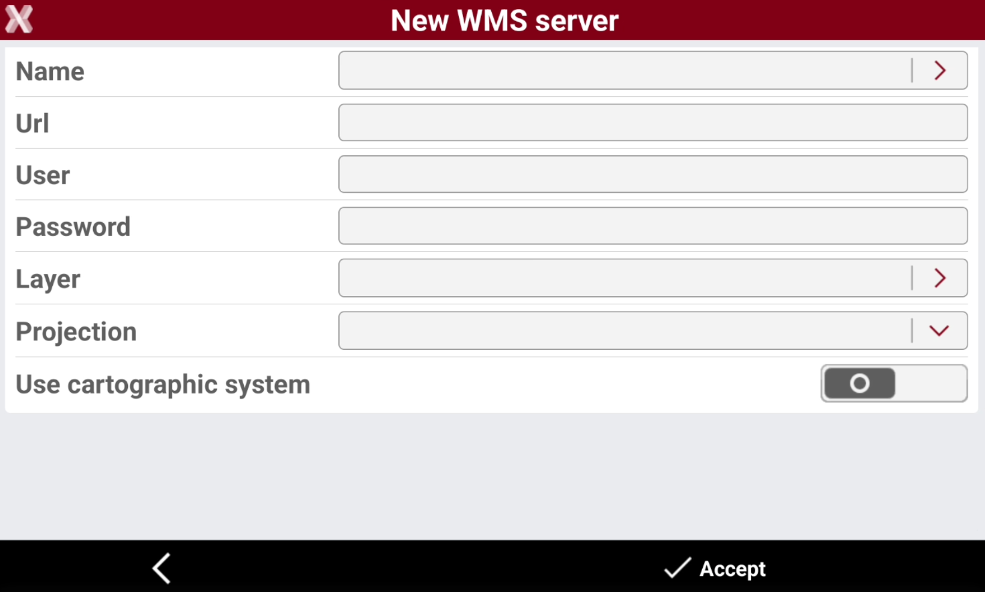The height and width of the screenshot is (592, 985).
Task: Click the Url input field
Action: click(653, 122)
